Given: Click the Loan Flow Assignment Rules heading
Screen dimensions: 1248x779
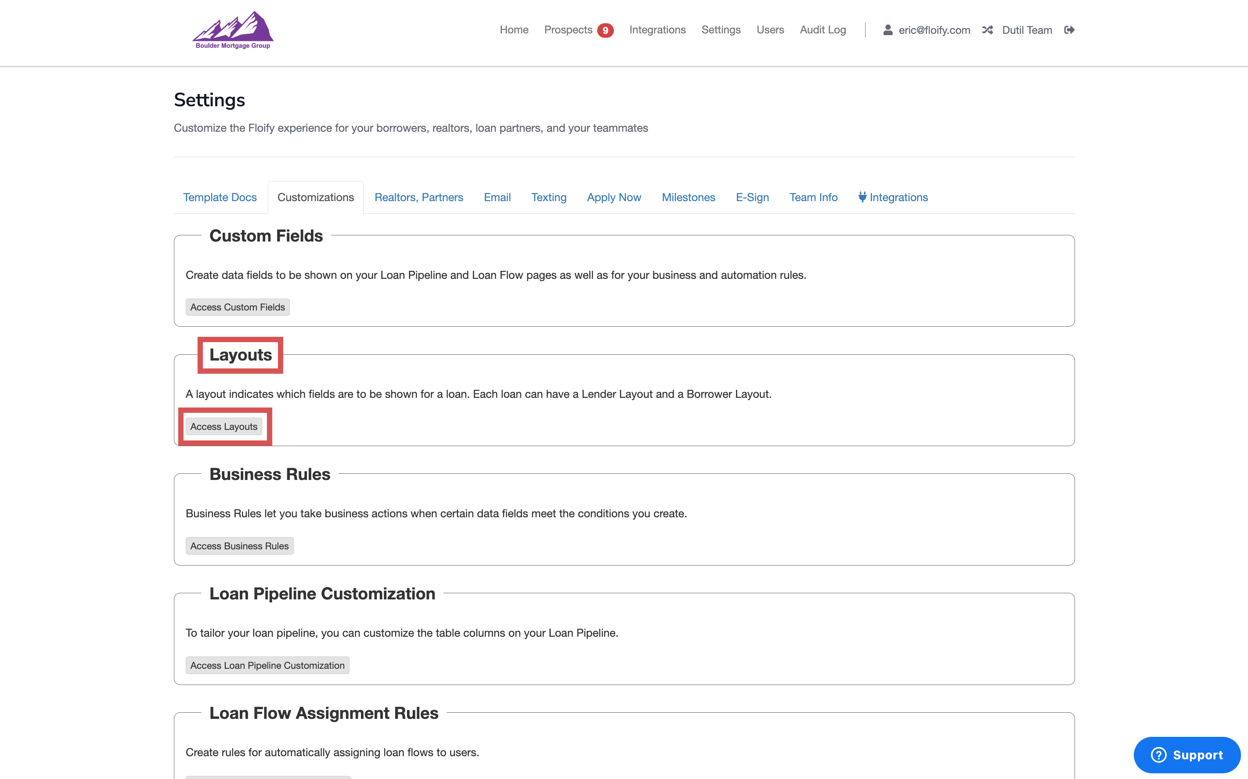Looking at the screenshot, I should (x=324, y=713).
